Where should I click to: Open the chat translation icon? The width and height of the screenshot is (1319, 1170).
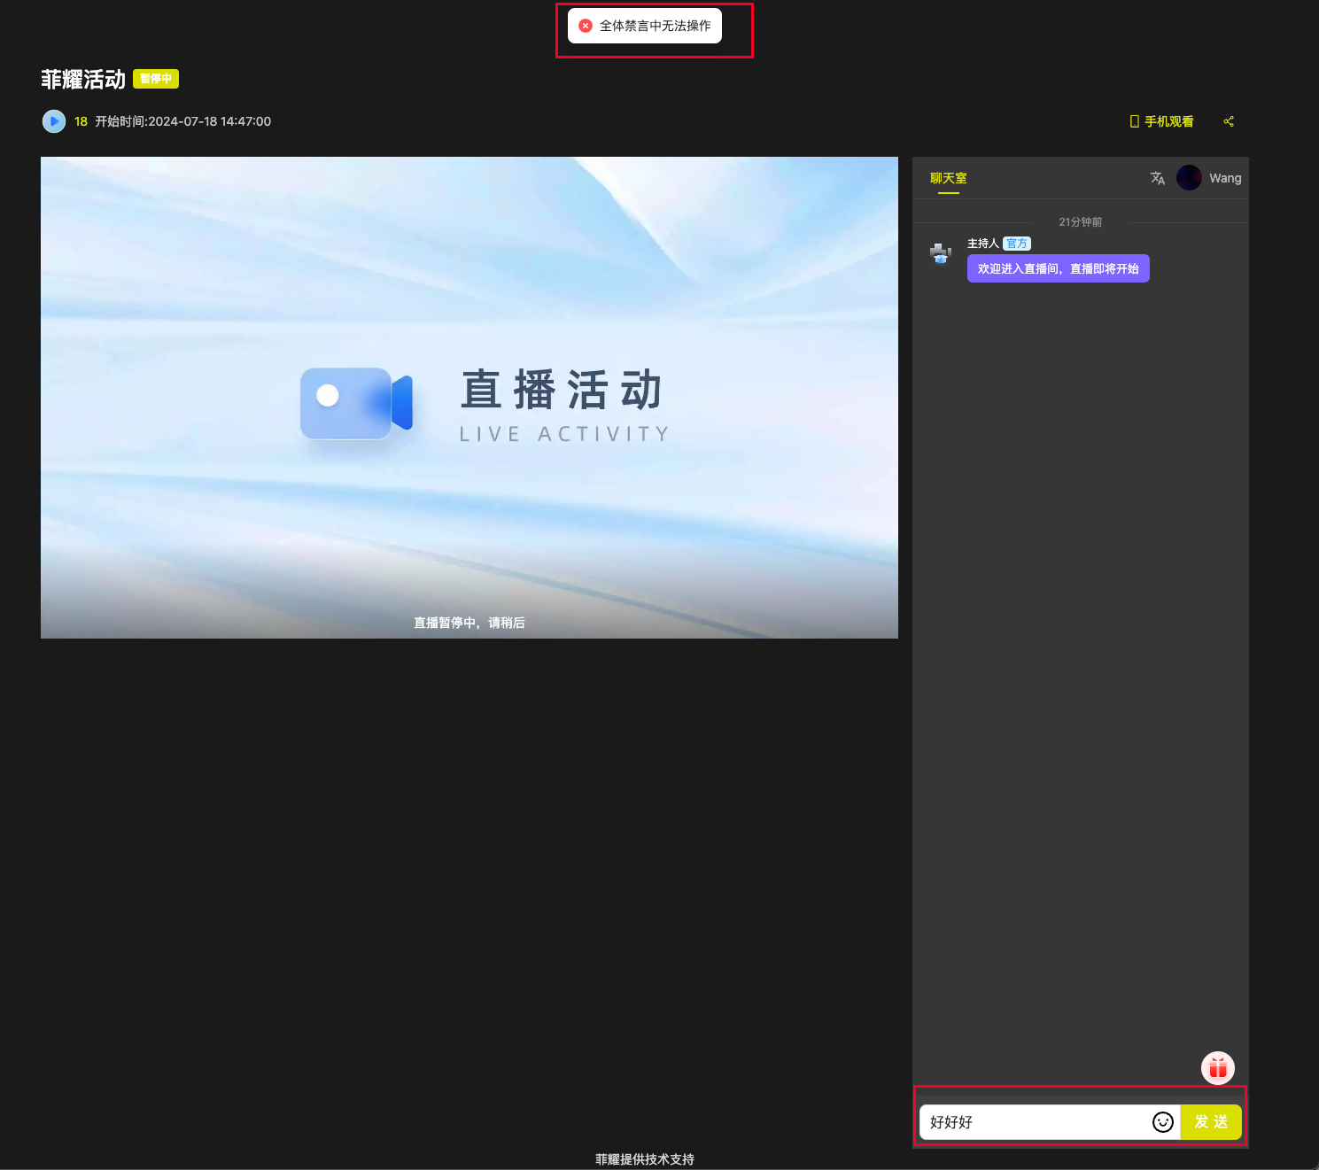click(x=1157, y=178)
